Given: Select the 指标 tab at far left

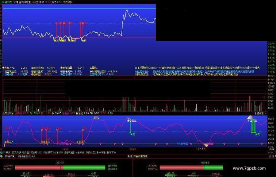Looking at the screenshot, I should pos(2,153).
